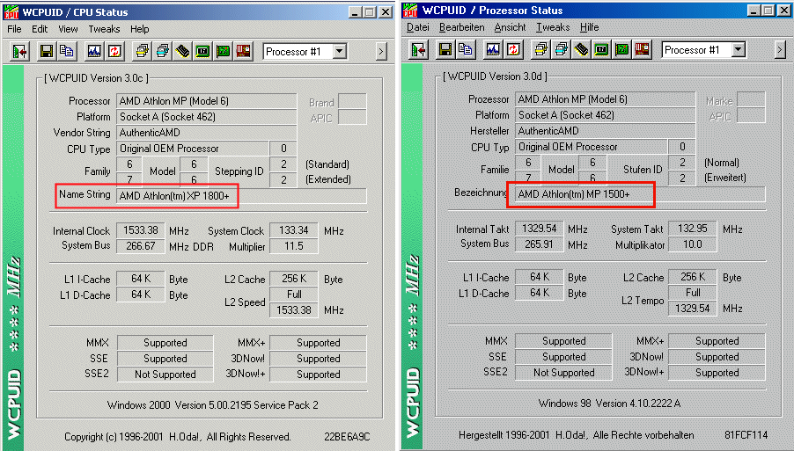794x451 pixels.
Task: Open cyan-banded stacked pages icon in CPU Status window
Action: (x=163, y=51)
